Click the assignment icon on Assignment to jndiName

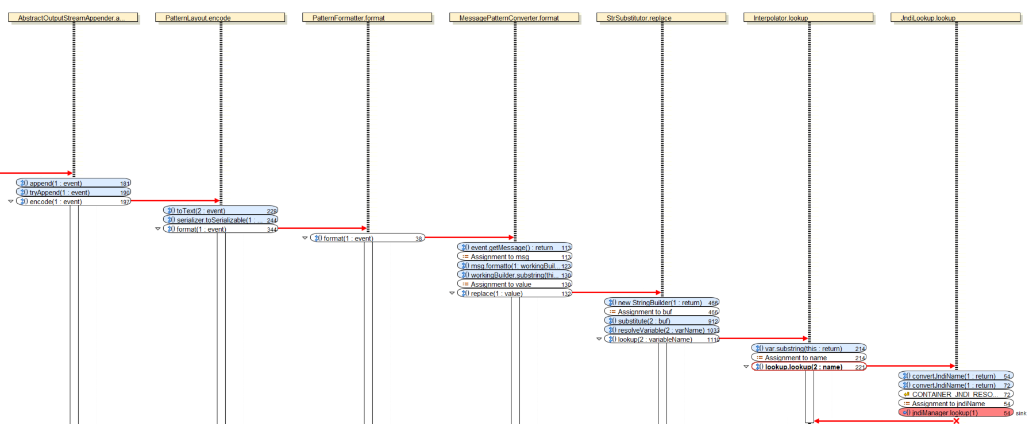(x=907, y=404)
